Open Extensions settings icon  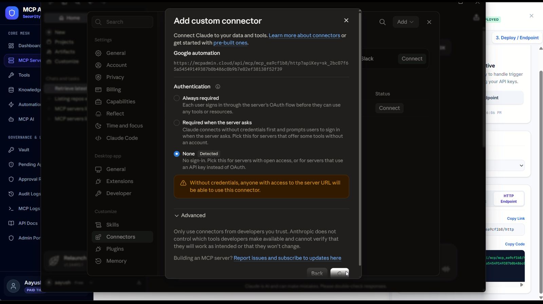click(98, 181)
